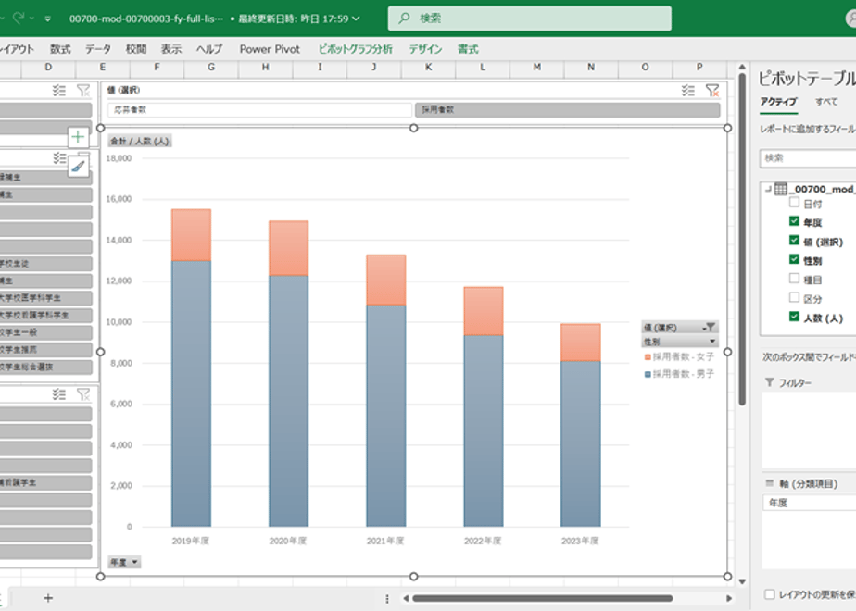Screen dimensions: 856x611
Task: Click the redo arrow in title bar
Action: coord(18,18)
